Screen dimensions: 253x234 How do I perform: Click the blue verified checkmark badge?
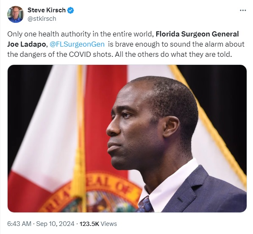click(x=70, y=10)
